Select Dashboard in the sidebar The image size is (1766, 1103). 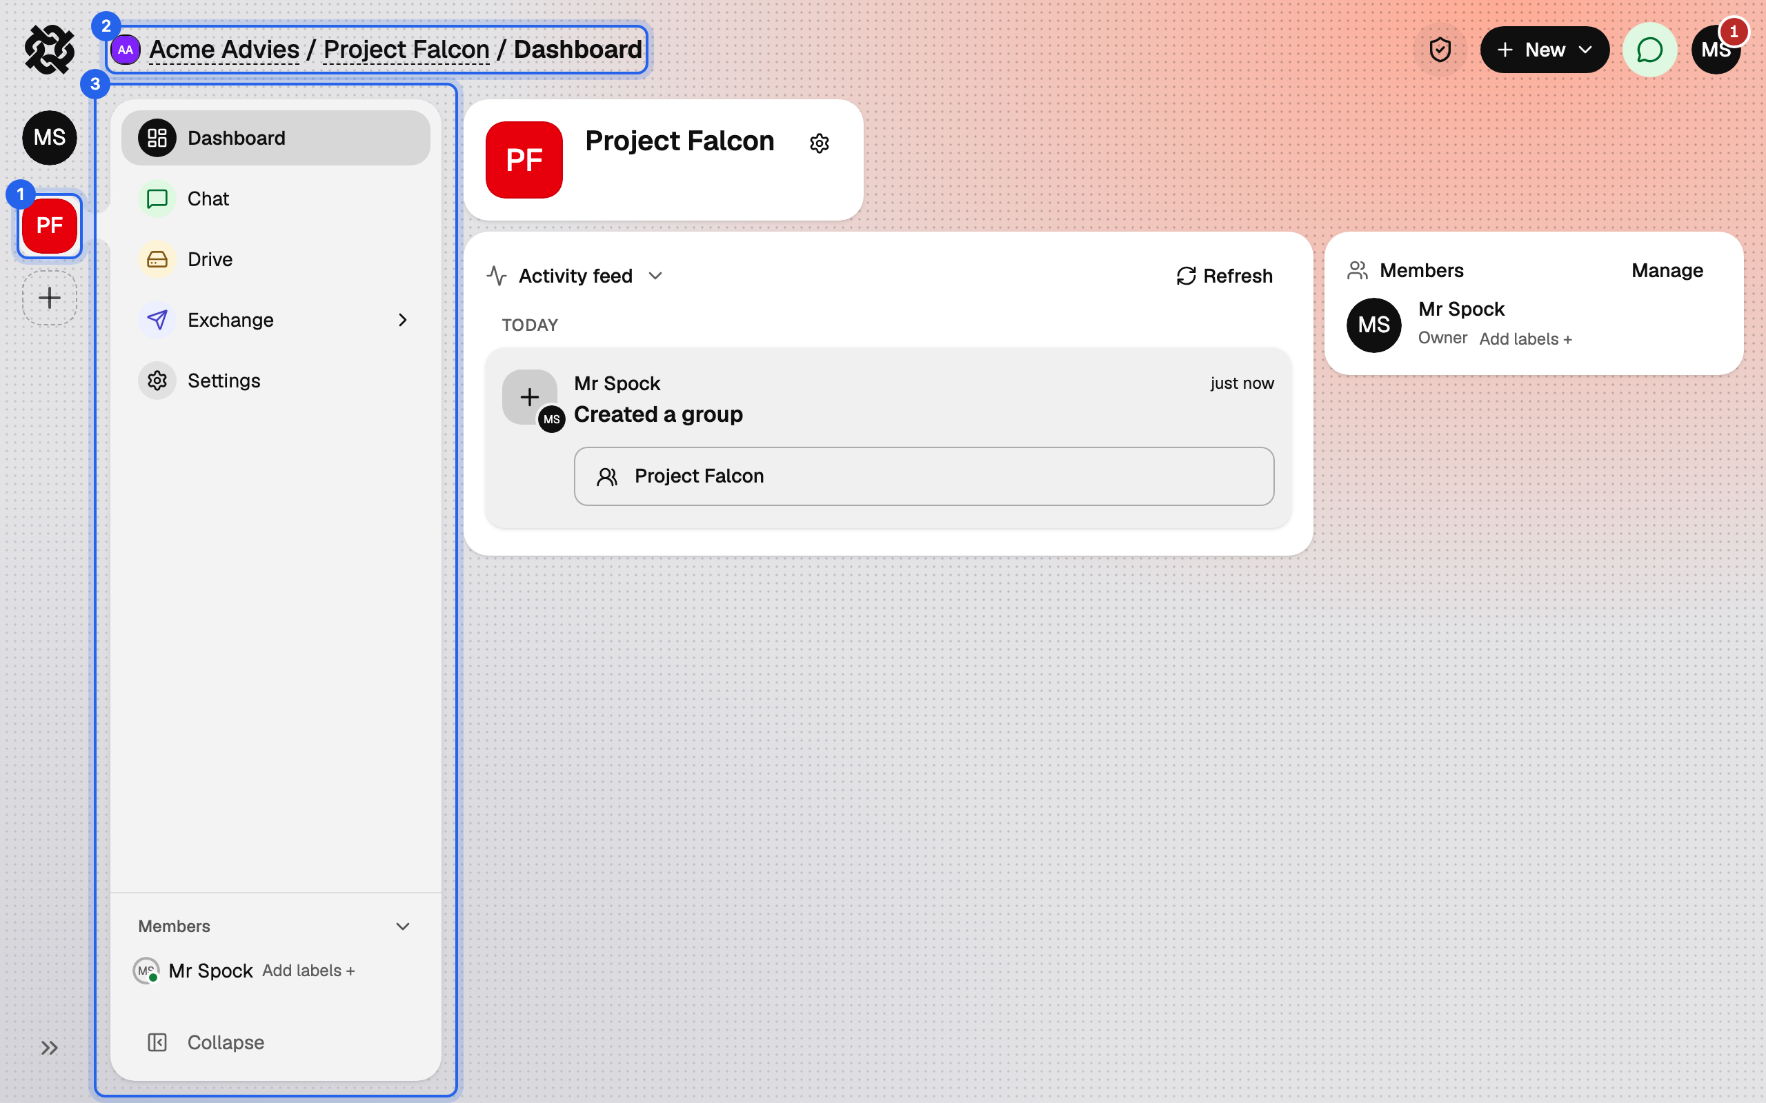coord(276,138)
